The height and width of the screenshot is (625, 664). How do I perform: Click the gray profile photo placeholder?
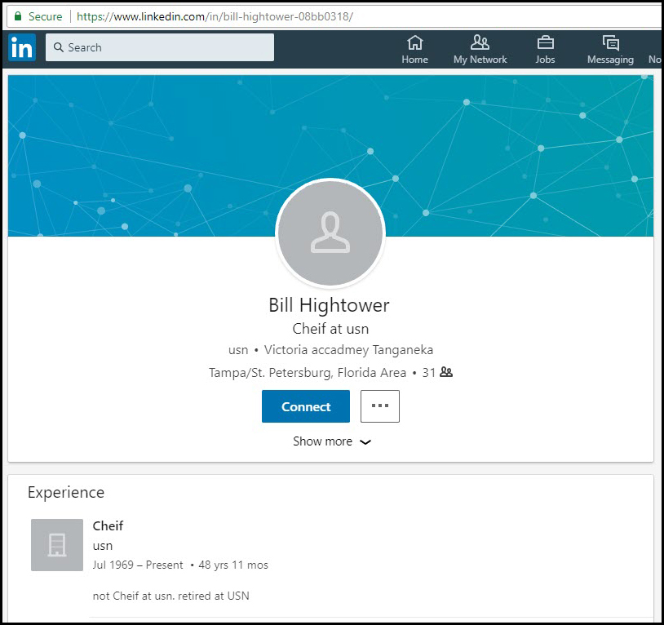pyautogui.click(x=330, y=233)
